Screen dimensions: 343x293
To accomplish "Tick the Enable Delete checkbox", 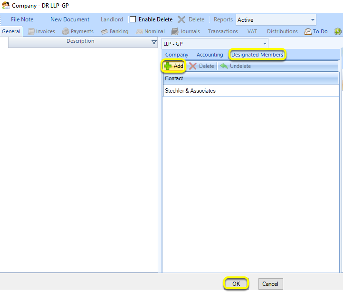I will (x=133, y=19).
